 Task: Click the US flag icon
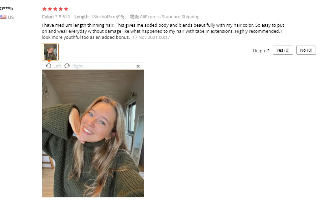(3, 17)
